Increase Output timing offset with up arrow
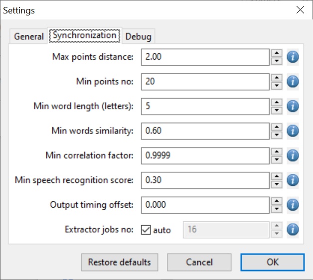This screenshot has width=313, height=280. point(277,201)
